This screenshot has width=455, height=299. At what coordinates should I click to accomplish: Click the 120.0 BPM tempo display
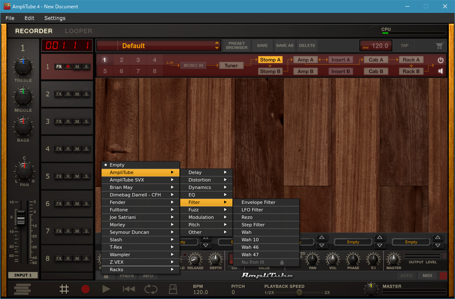point(376,46)
